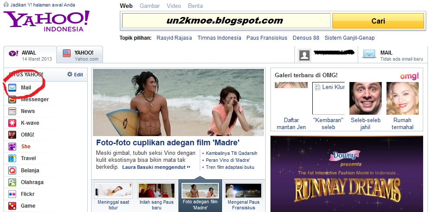431x212 pixels.
Task: Click the top-right MAIL envelope icon
Action: click(x=369, y=54)
